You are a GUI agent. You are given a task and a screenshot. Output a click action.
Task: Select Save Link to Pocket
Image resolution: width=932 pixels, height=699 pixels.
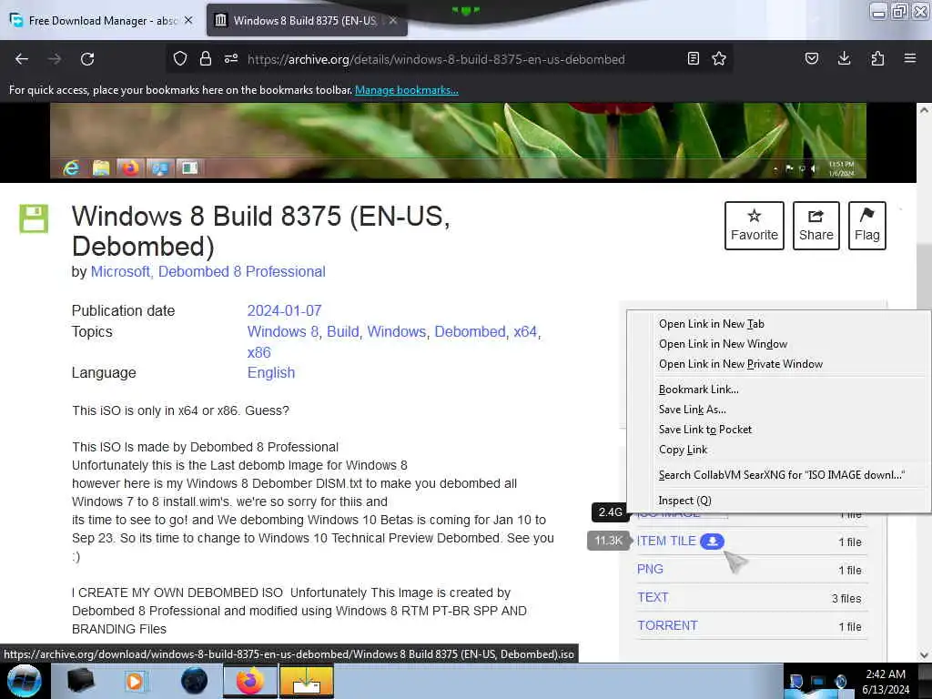pos(779,430)
